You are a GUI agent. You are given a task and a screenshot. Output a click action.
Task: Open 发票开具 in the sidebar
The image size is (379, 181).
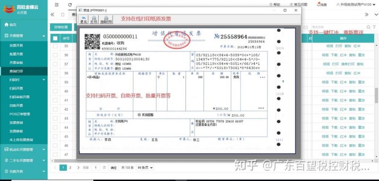click(16, 45)
